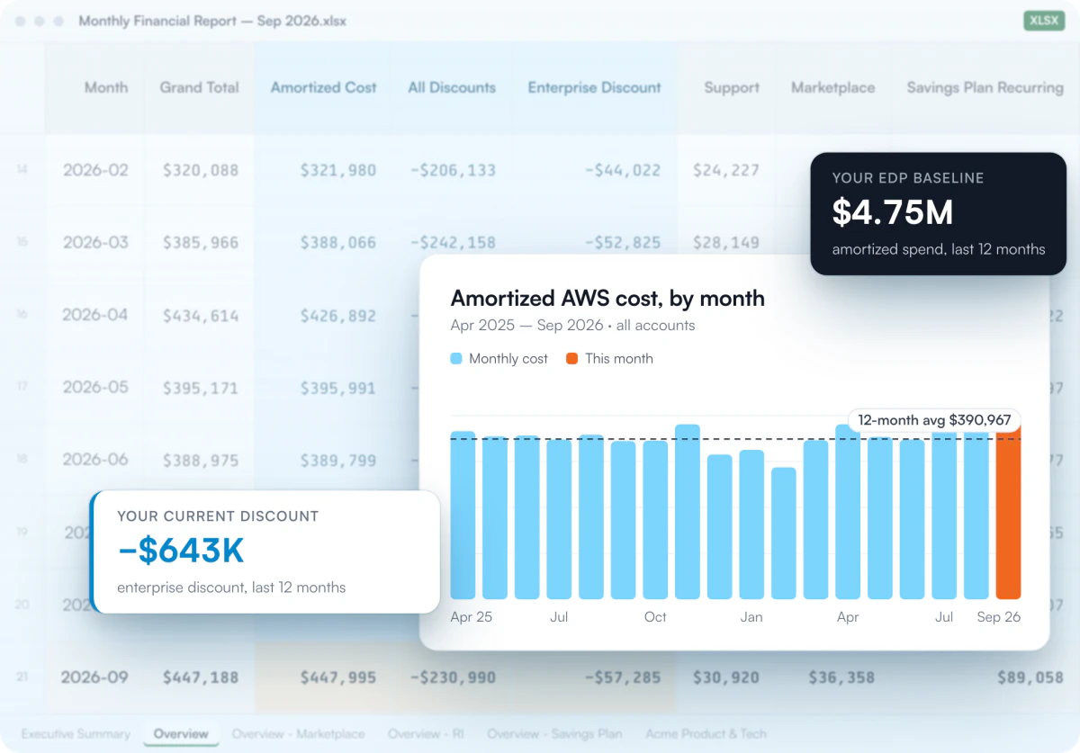Click the Oct axis label on chart
1080x753 pixels.
(x=655, y=617)
